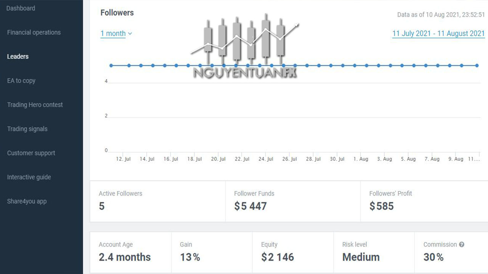Click the Risk level Medium card
The image size is (488, 274).
pyautogui.click(x=373, y=252)
